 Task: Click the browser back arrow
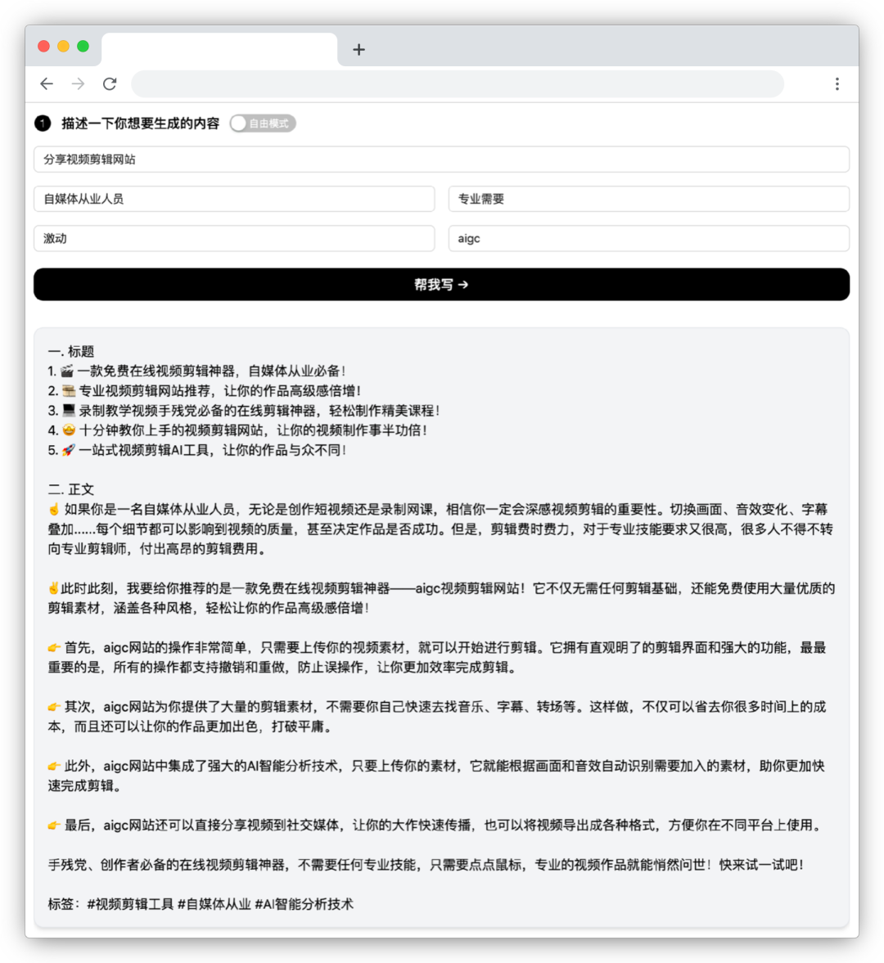(x=47, y=83)
